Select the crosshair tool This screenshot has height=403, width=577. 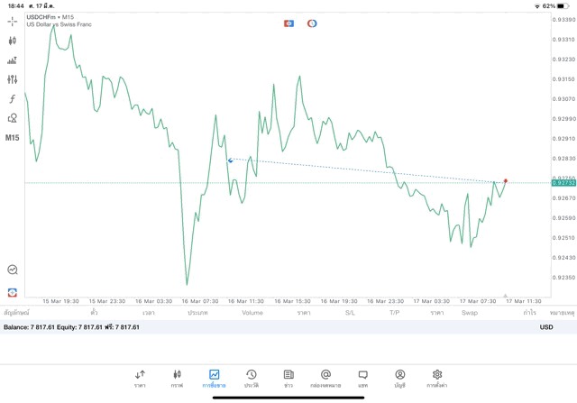tap(12, 22)
